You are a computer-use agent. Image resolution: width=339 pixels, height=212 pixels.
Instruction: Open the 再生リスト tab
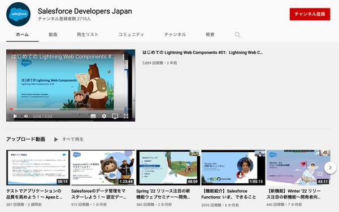[x=88, y=34]
